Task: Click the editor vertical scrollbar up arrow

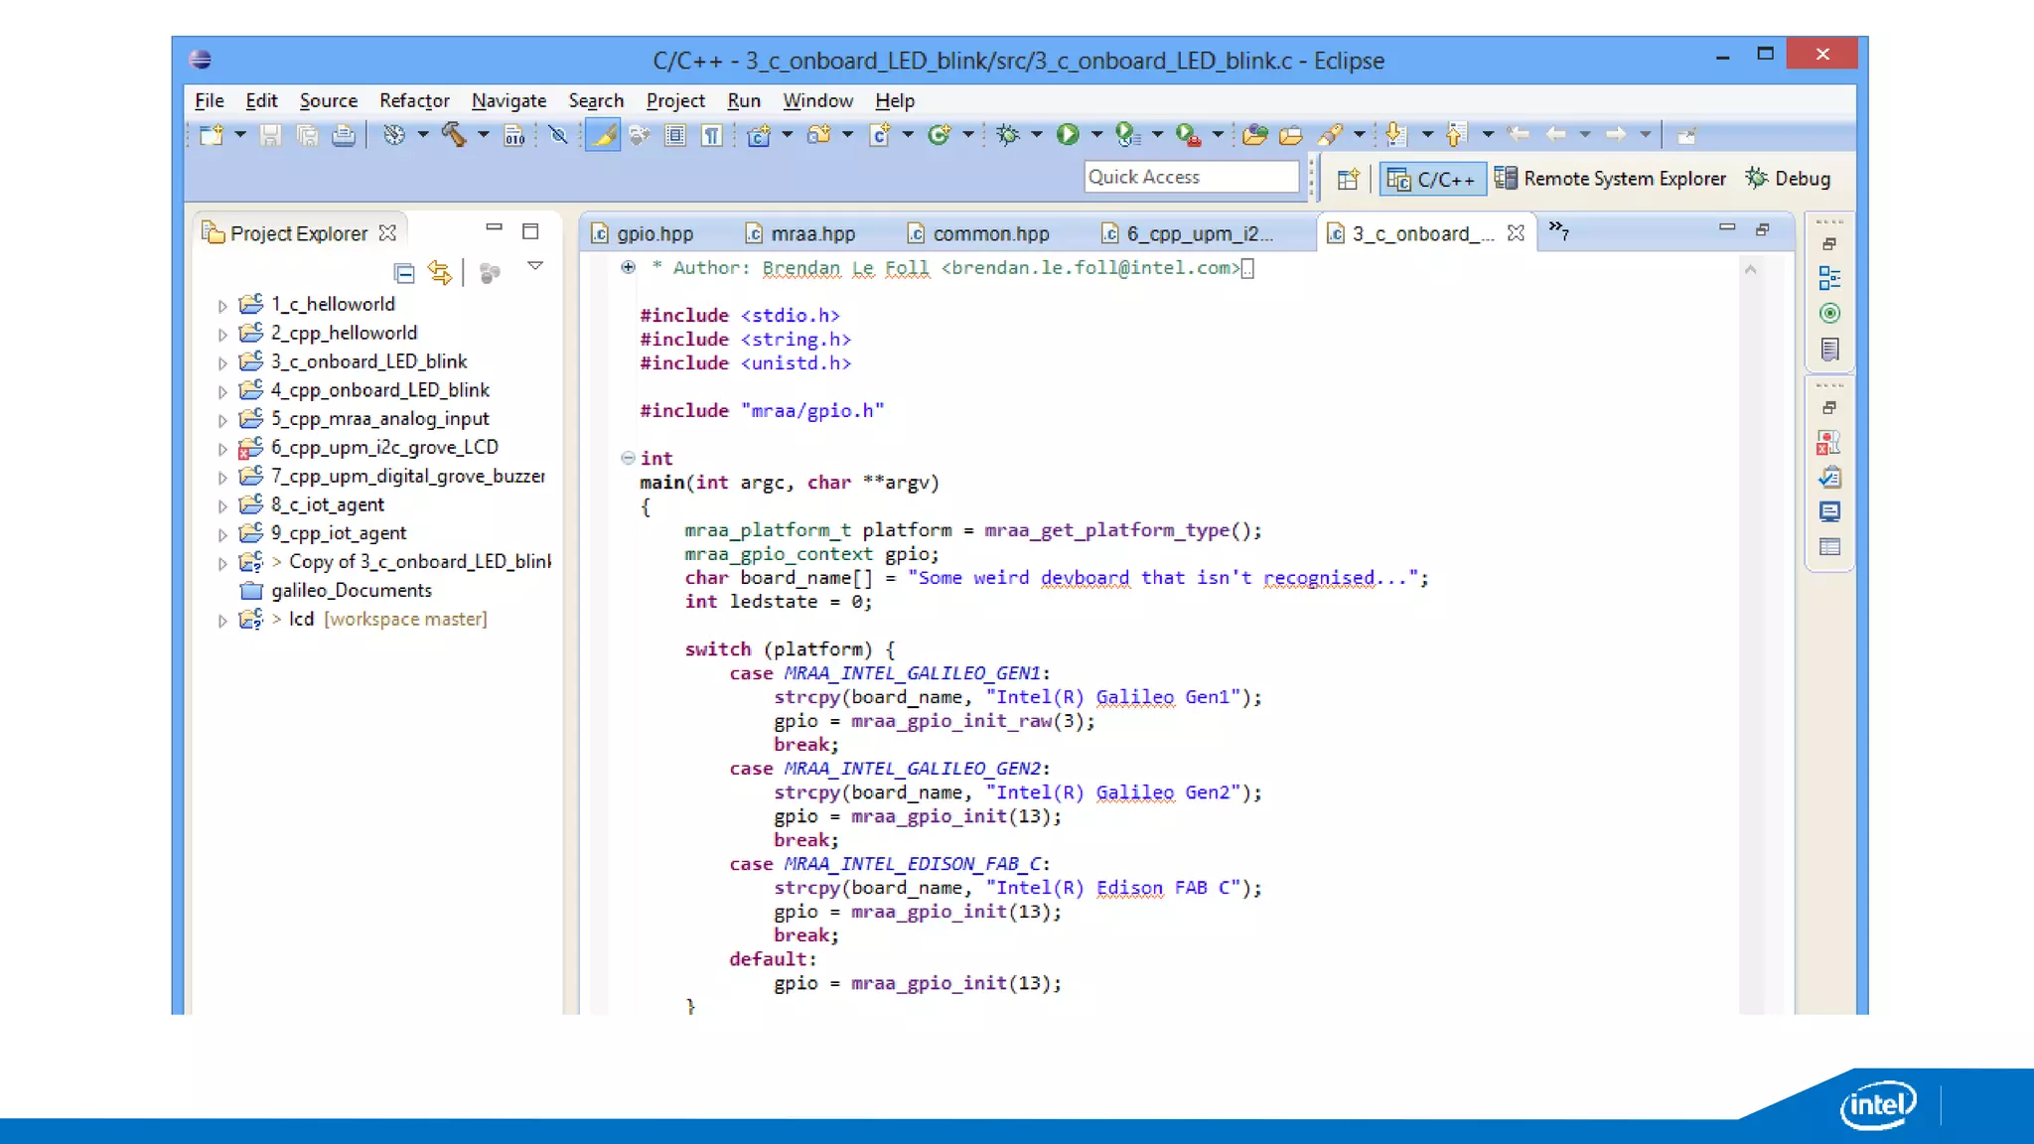Action: pyautogui.click(x=1751, y=269)
